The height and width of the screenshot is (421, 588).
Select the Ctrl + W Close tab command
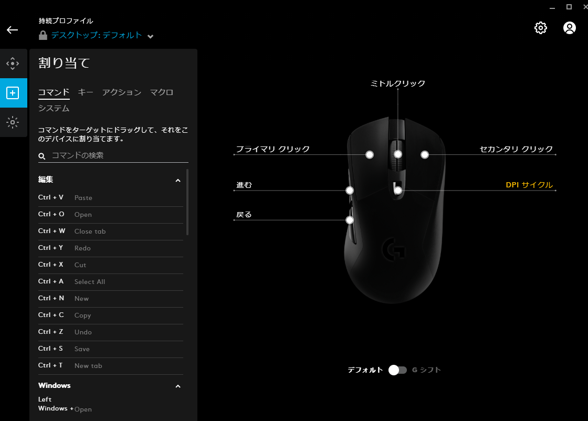111,231
